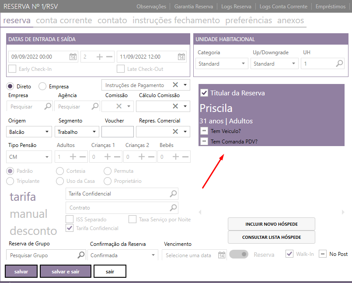Open the check-out date calendar picker
The height and width of the screenshot is (283, 352).
181,57
